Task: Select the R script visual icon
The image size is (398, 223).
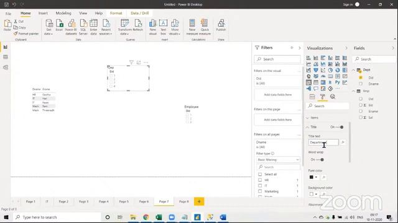Action: (x=330, y=82)
